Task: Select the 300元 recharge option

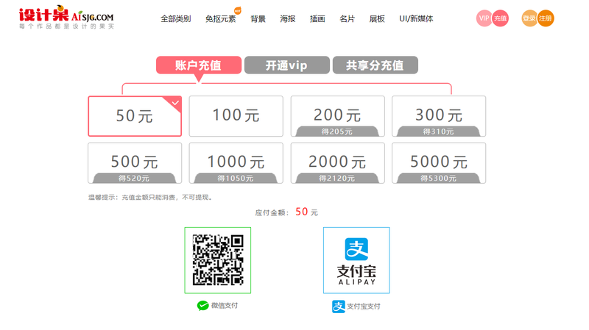Action: click(x=439, y=116)
